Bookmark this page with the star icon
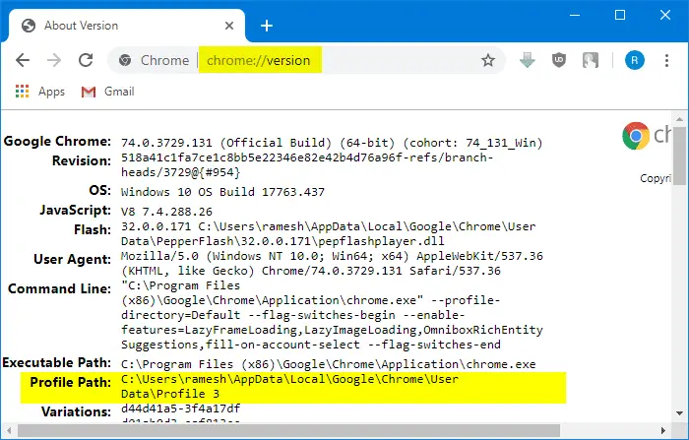This screenshot has height=440, width=689. coord(488,60)
